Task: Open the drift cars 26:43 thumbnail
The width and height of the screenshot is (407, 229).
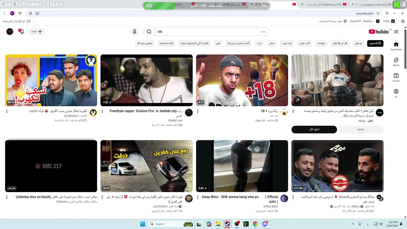Action: pos(147,166)
